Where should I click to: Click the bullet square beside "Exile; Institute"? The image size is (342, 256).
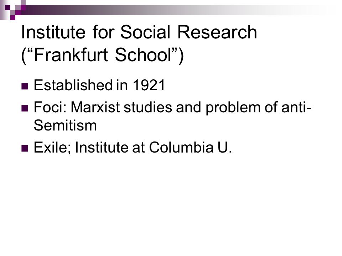pyautogui.click(x=25, y=148)
